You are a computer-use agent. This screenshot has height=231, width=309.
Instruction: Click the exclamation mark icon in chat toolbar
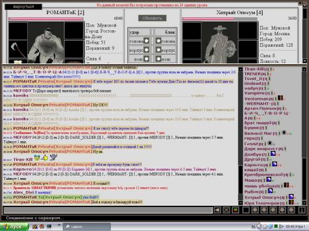(302, 210)
